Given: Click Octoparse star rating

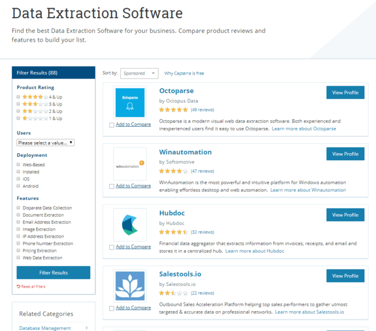Looking at the screenshot, I should coord(173,110).
